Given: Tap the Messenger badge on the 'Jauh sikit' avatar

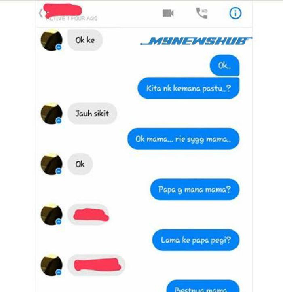Looking at the screenshot, I should [x=59, y=121].
